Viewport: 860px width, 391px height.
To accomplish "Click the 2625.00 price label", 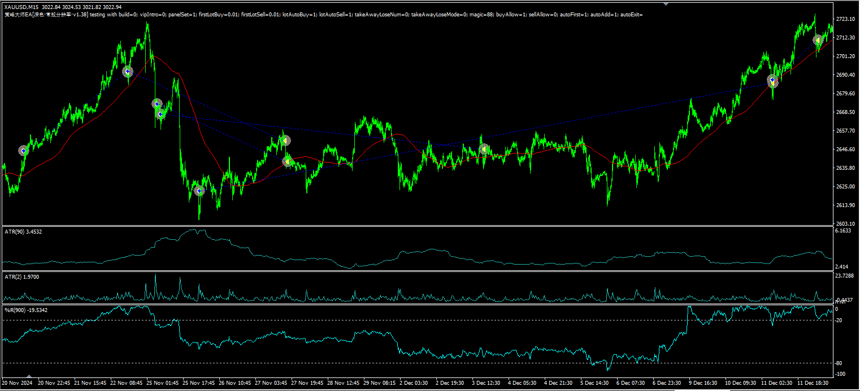I will point(845,186).
